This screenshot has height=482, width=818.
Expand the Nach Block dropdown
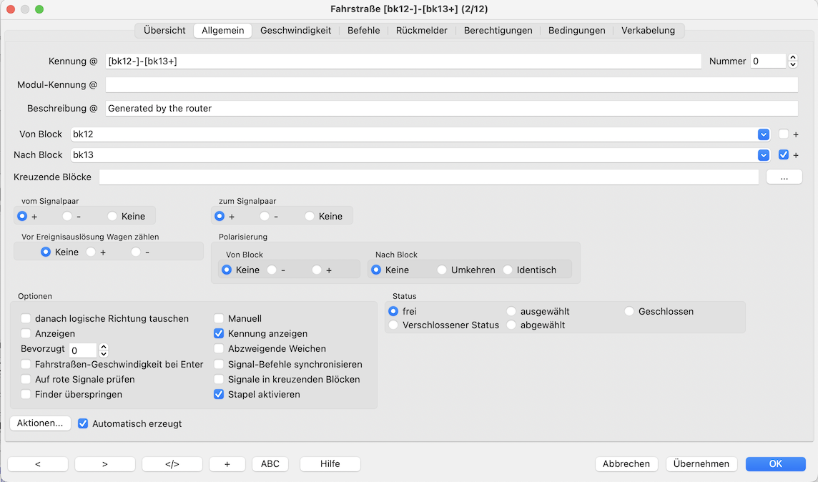(x=764, y=155)
